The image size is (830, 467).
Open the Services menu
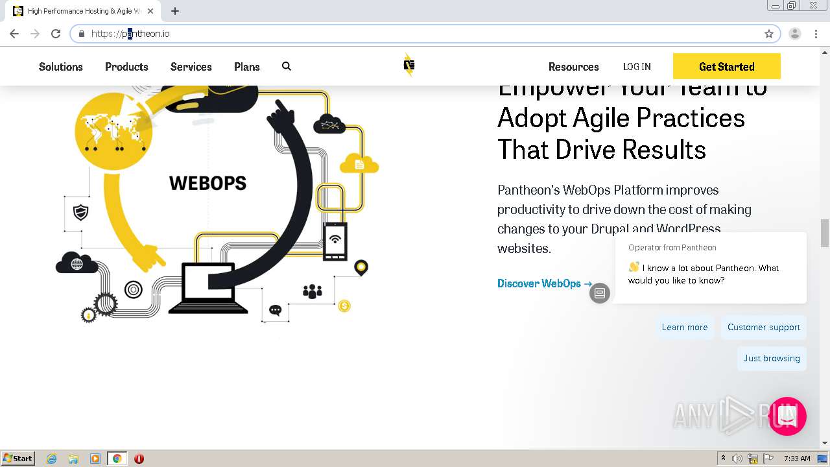point(191,67)
